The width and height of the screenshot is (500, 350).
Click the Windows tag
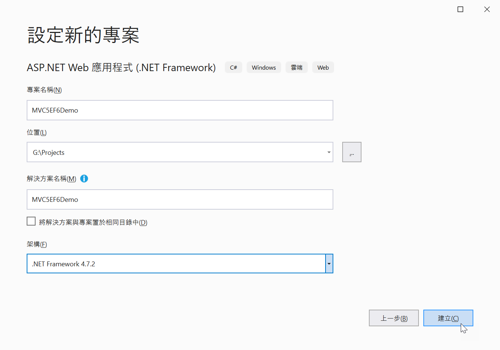pyautogui.click(x=264, y=67)
